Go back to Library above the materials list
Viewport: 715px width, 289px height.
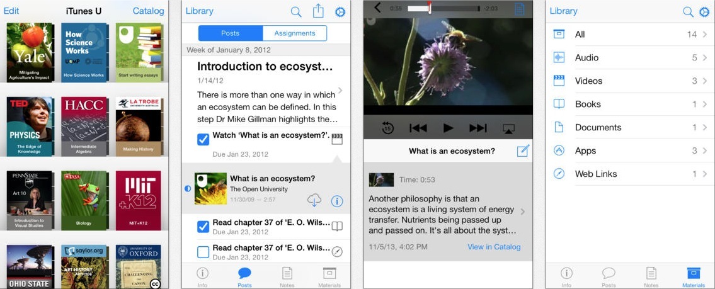pyautogui.click(x=564, y=11)
